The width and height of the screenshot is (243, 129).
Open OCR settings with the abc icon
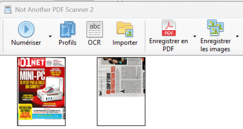(x=95, y=29)
